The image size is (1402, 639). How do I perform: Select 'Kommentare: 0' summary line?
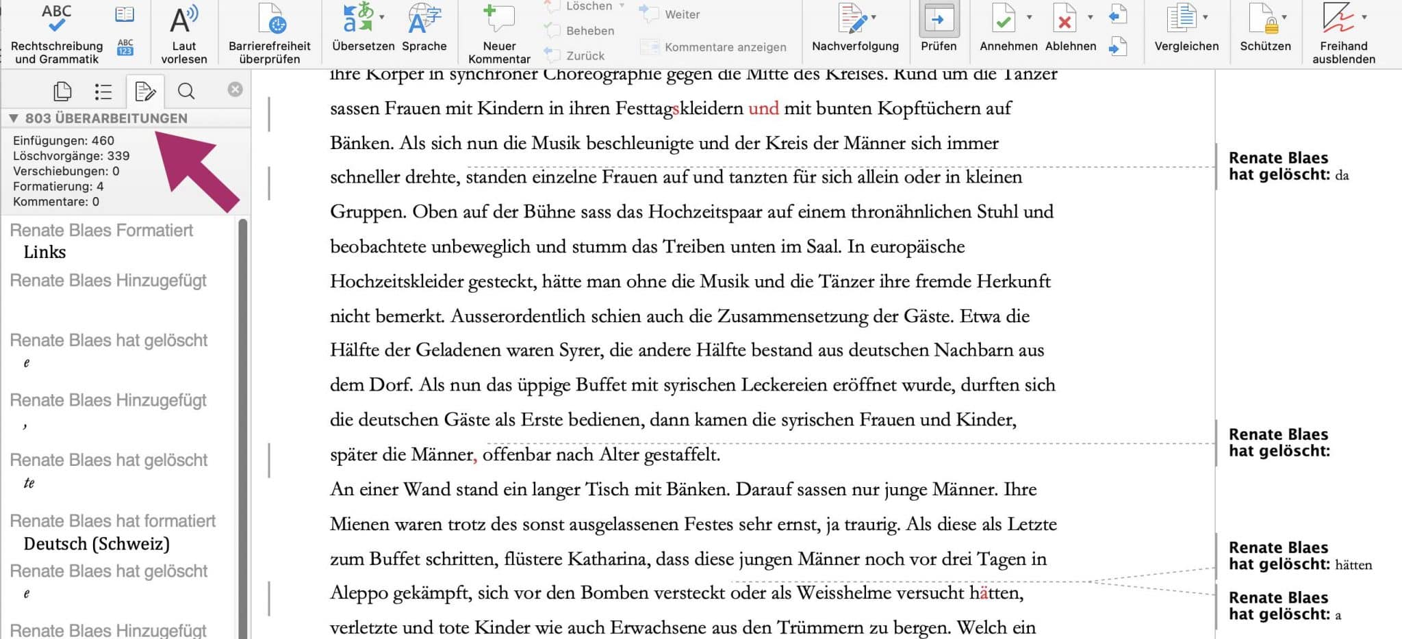[x=56, y=201]
